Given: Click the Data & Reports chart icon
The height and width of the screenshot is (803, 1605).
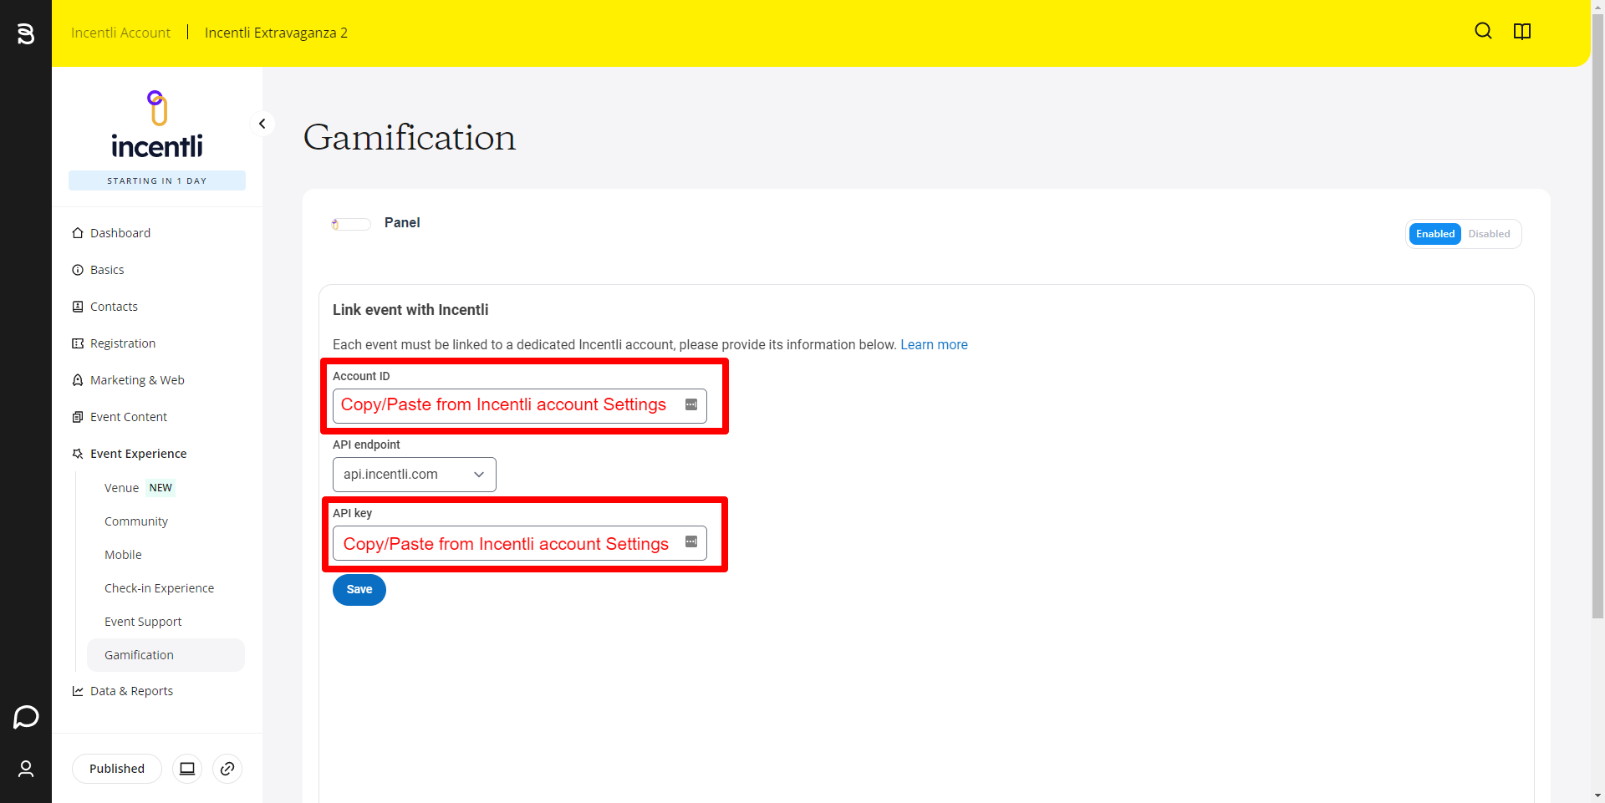Looking at the screenshot, I should [78, 691].
